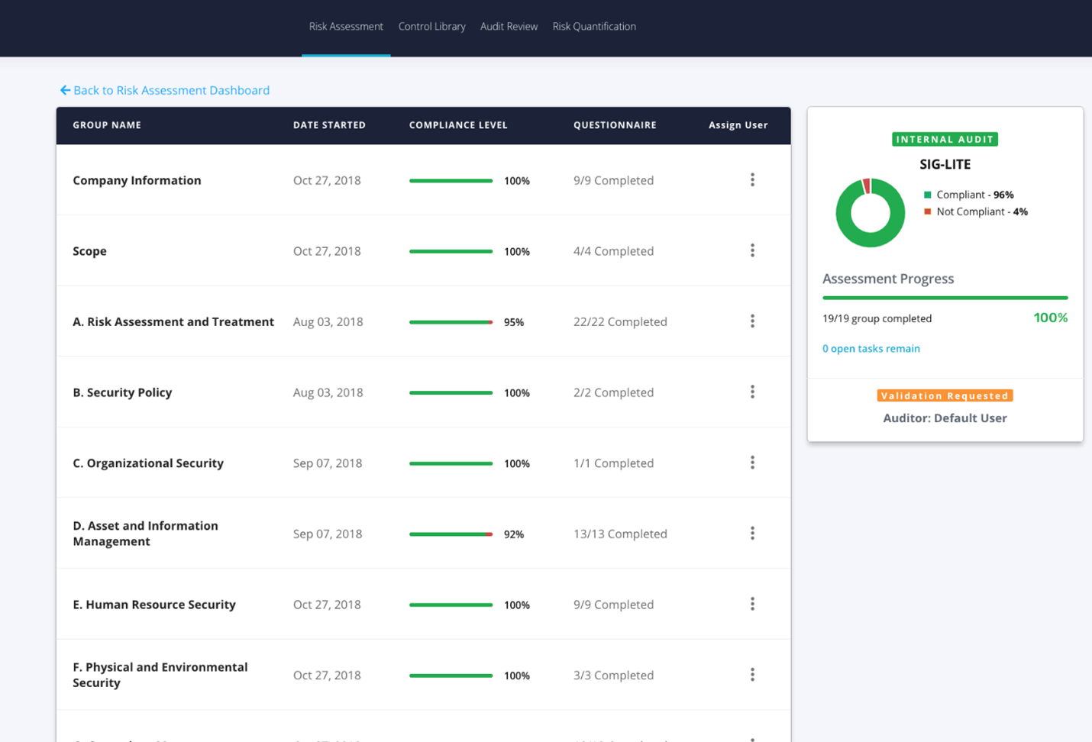This screenshot has width=1092, height=742.
Task: Open options for D. Asset and Information Management
Action: pos(752,533)
